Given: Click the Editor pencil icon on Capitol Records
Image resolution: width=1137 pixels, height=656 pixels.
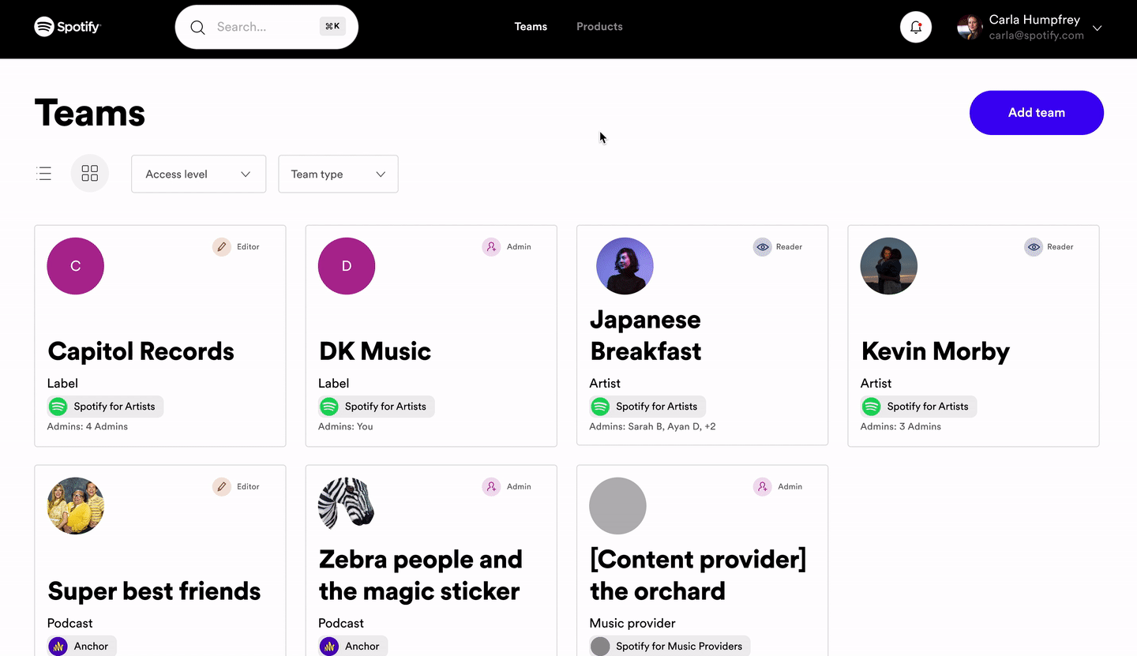Looking at the screenshot, I should click(222, 247).
